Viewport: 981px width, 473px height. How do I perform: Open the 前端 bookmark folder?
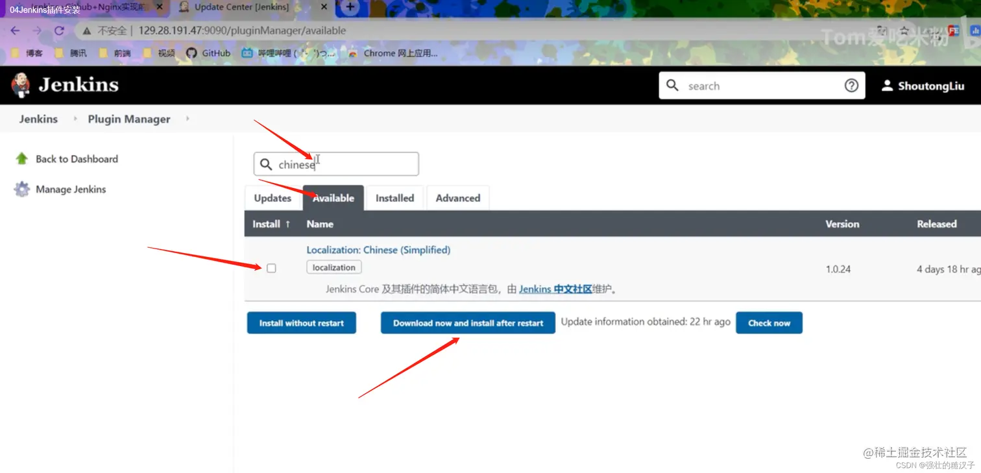pos(115,53)
